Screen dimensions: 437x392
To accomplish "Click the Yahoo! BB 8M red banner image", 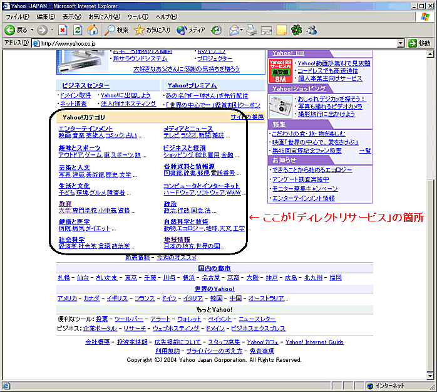I will coord(280,71).
